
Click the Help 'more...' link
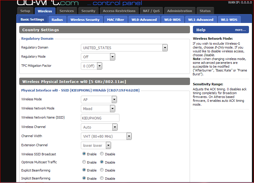(240, 30)
